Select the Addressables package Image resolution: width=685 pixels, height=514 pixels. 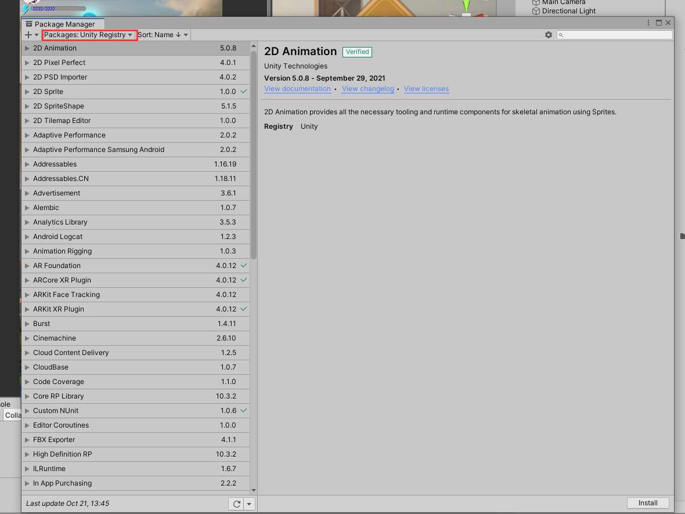pyautogui.click(x=135, y=164)
